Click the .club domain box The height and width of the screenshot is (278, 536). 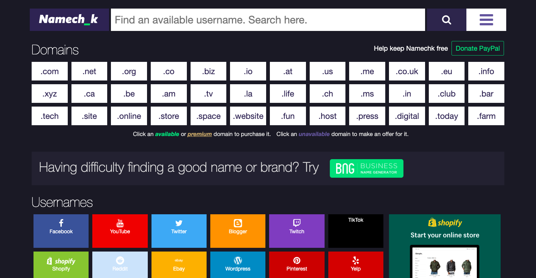click(x=447, y=94)
